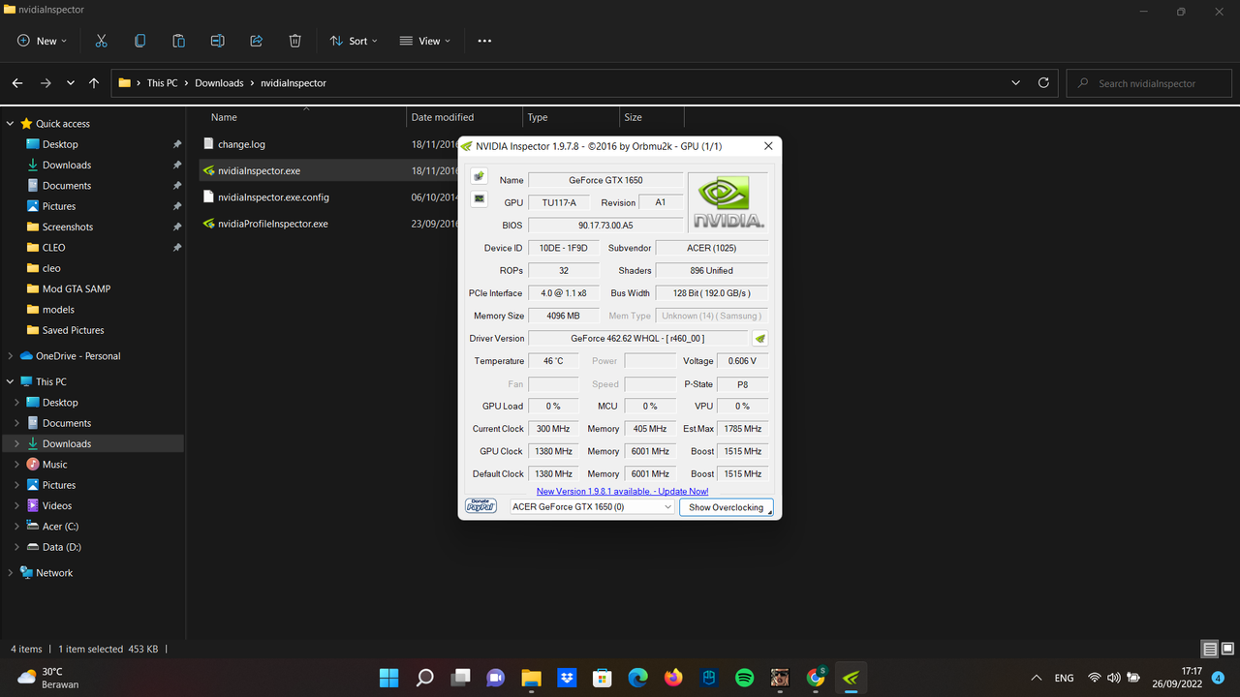Open the Sort options dropdown
1240x697 pixels.
tap(354, 41)
